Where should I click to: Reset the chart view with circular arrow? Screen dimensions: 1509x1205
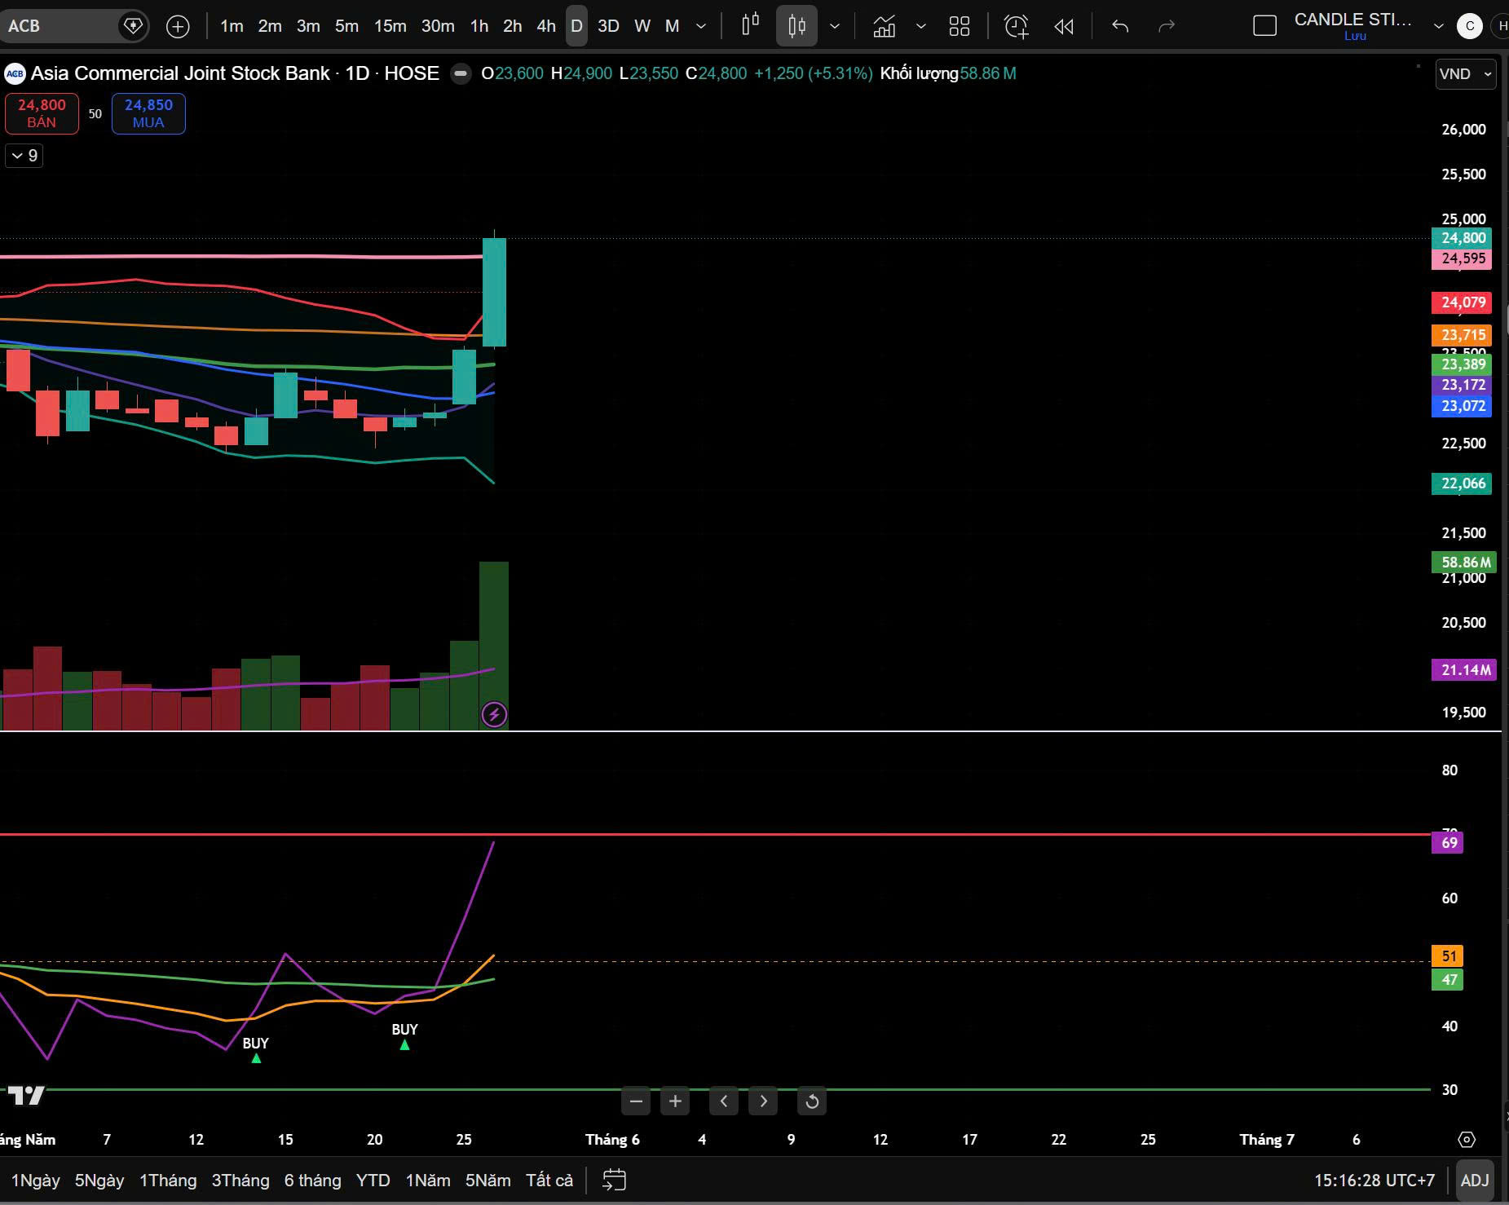pyautogui.click(x=812, y=1101)
